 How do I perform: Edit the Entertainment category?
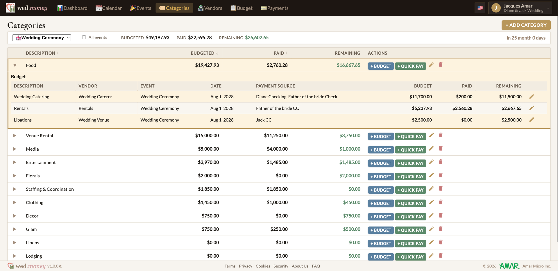[431, 162]
